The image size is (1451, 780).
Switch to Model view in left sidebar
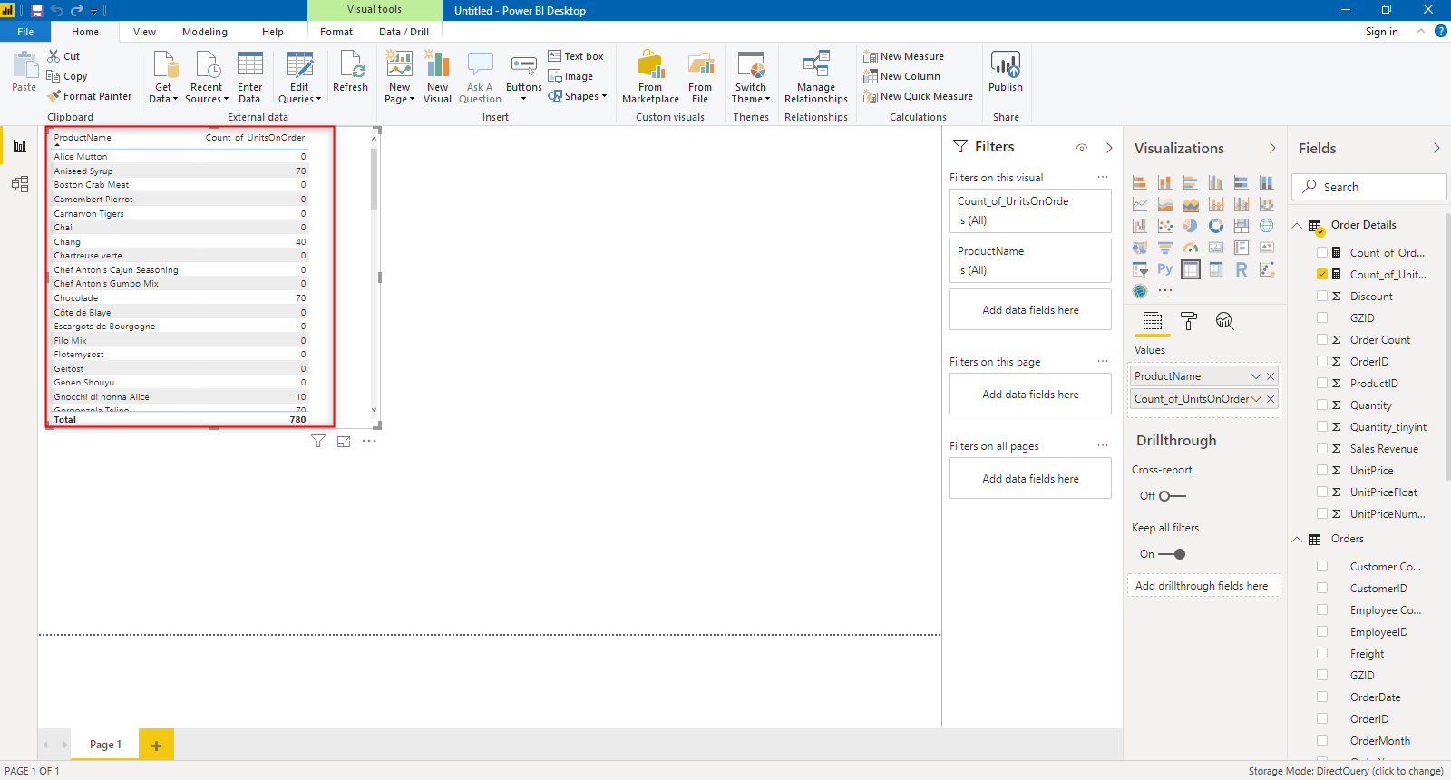[19, 184]
